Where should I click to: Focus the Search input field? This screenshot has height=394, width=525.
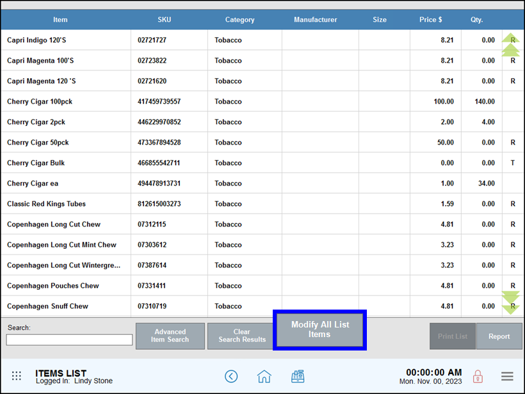[x=69, y=340]
